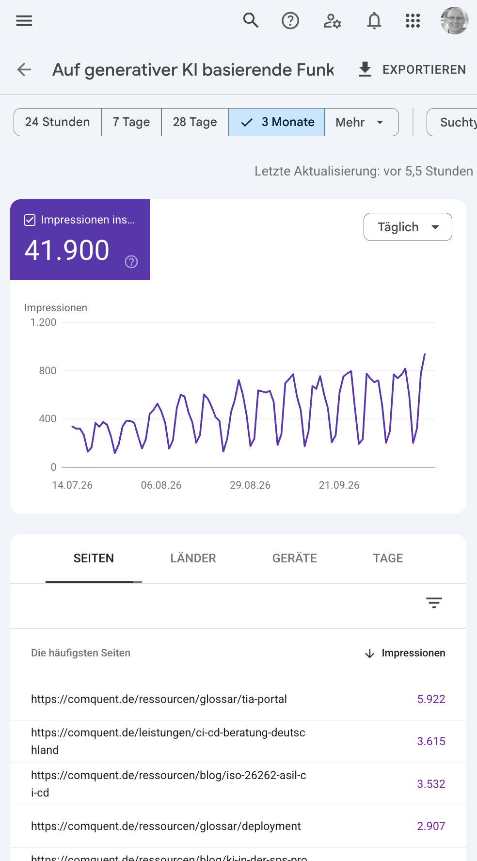Click the Letzte Aktualisierung status text
The height and width of the screenshot is (861, 477).
364,171
